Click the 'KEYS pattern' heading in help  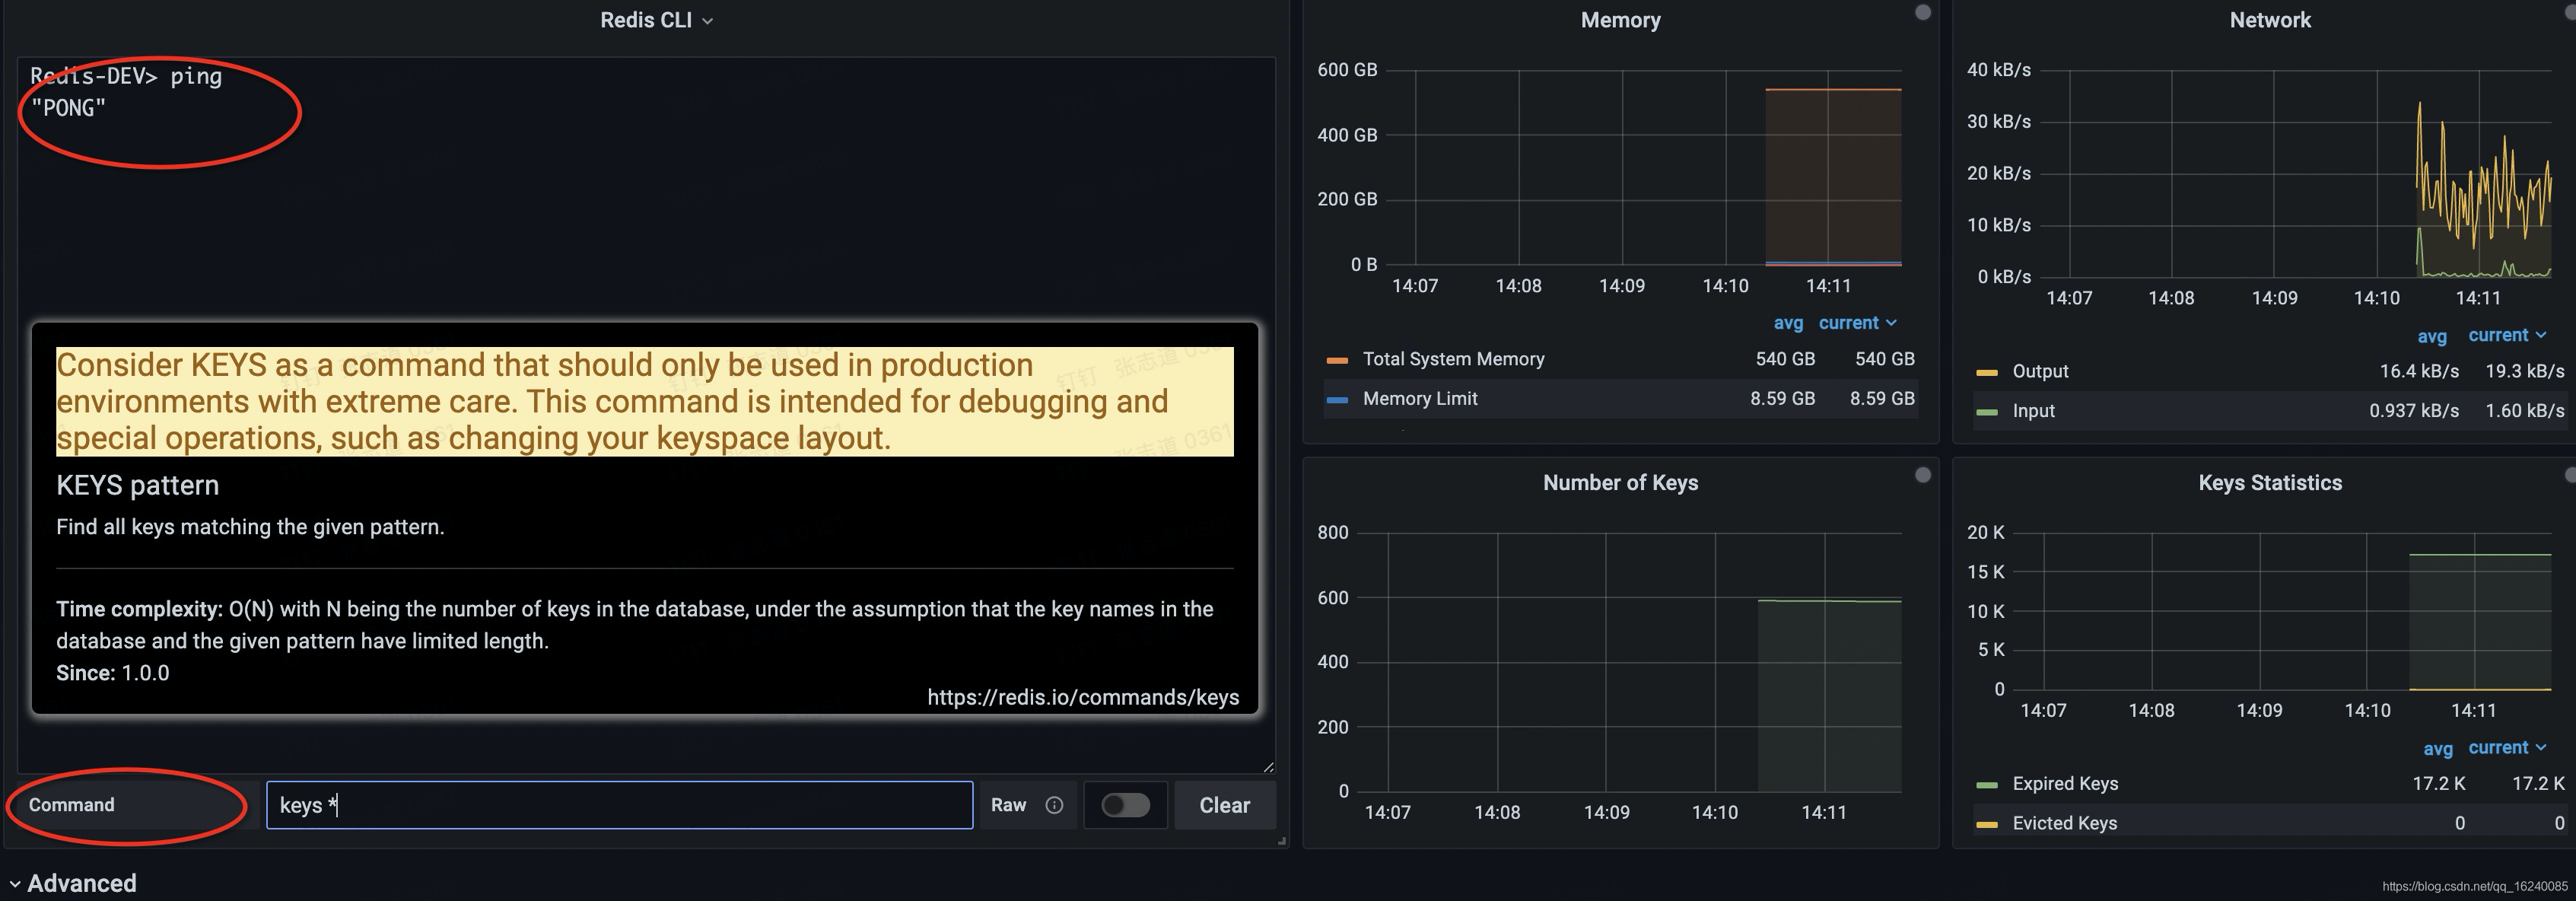click(137, 486)
